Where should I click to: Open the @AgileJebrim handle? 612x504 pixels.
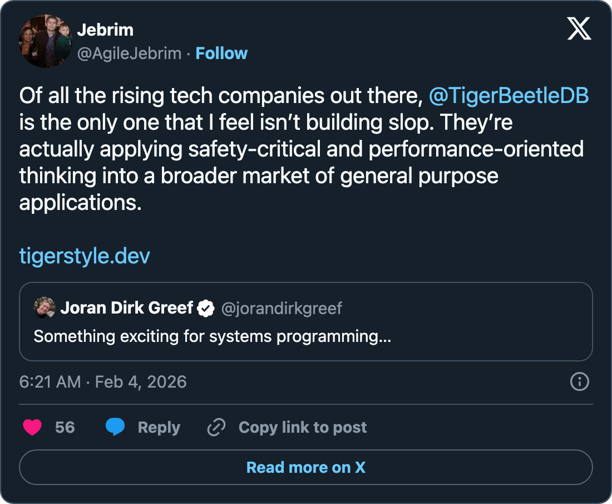tap(129, 53)
